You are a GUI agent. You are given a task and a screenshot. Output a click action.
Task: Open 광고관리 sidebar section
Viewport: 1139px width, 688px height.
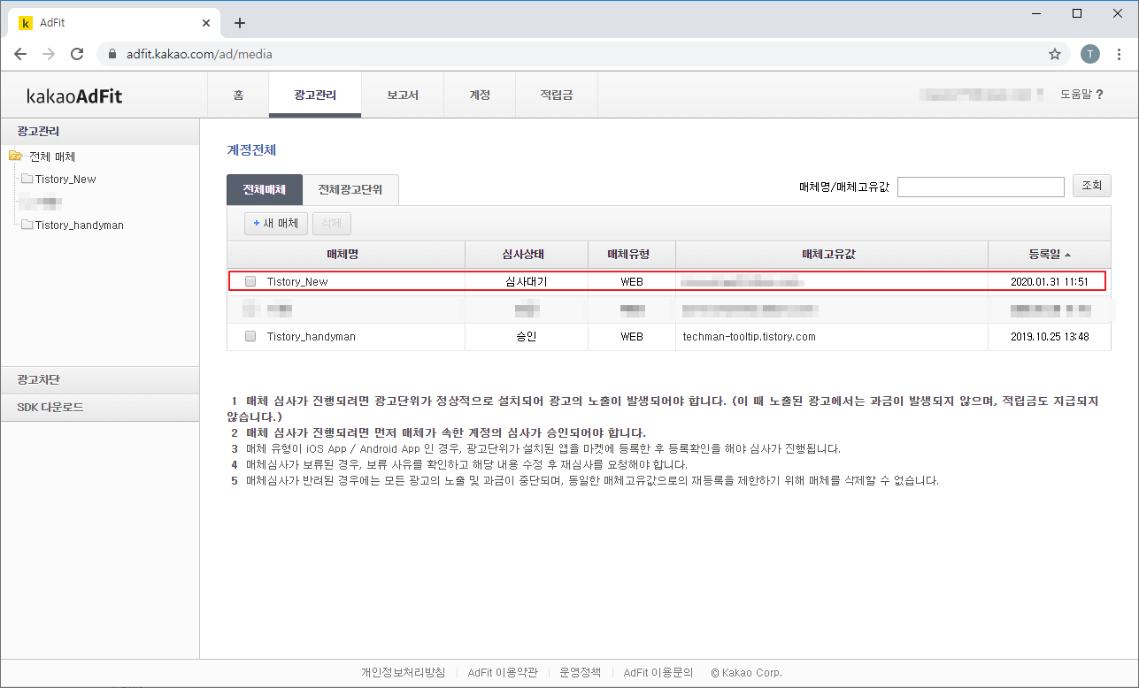coord(100,132)
